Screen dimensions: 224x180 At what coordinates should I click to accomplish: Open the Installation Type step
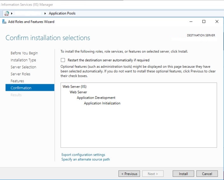[x=23, y=60]
